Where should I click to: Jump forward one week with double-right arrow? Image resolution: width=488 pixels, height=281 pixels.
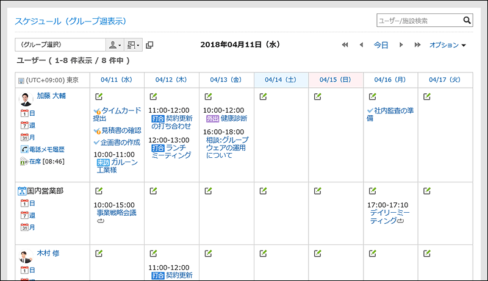417,44
